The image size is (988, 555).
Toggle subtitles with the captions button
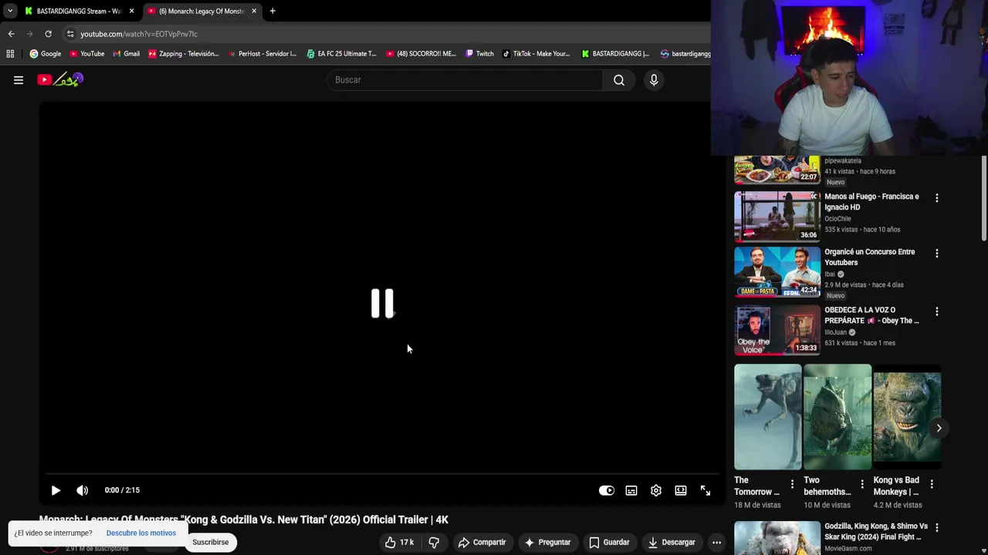click(631, 490)
